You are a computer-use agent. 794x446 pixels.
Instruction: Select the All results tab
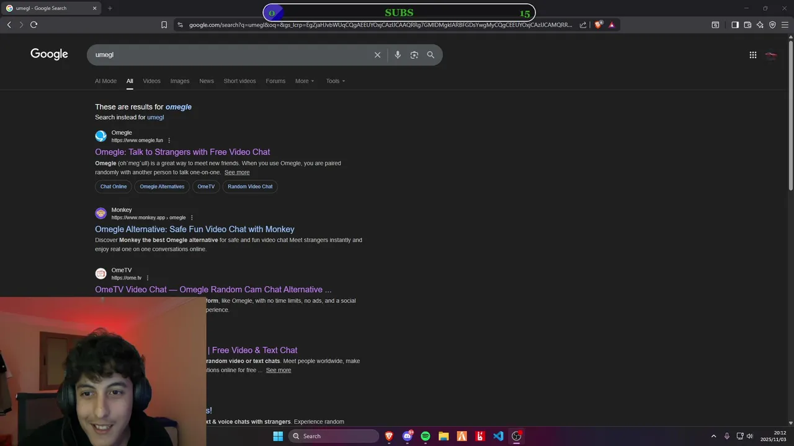pyautogui.click(x=130, y=81)
